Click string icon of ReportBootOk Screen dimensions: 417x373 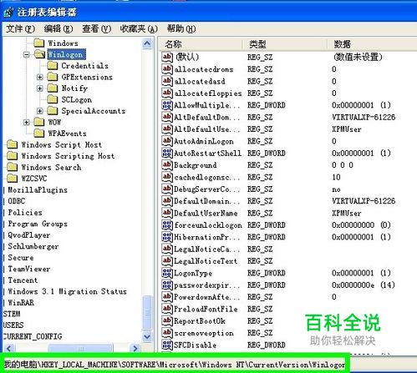[x=167, y=321]
